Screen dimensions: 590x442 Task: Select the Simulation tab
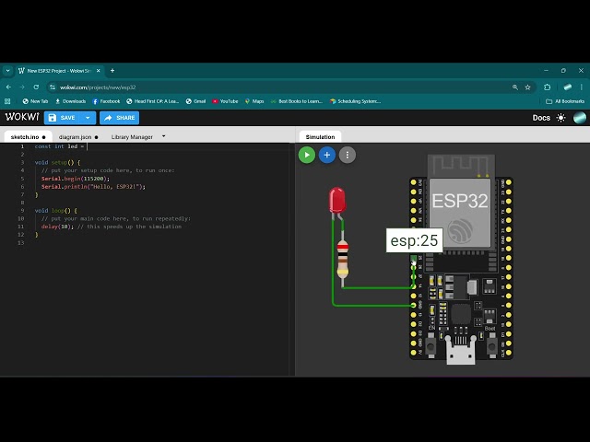pyautogui.click(x=320, y=137)
